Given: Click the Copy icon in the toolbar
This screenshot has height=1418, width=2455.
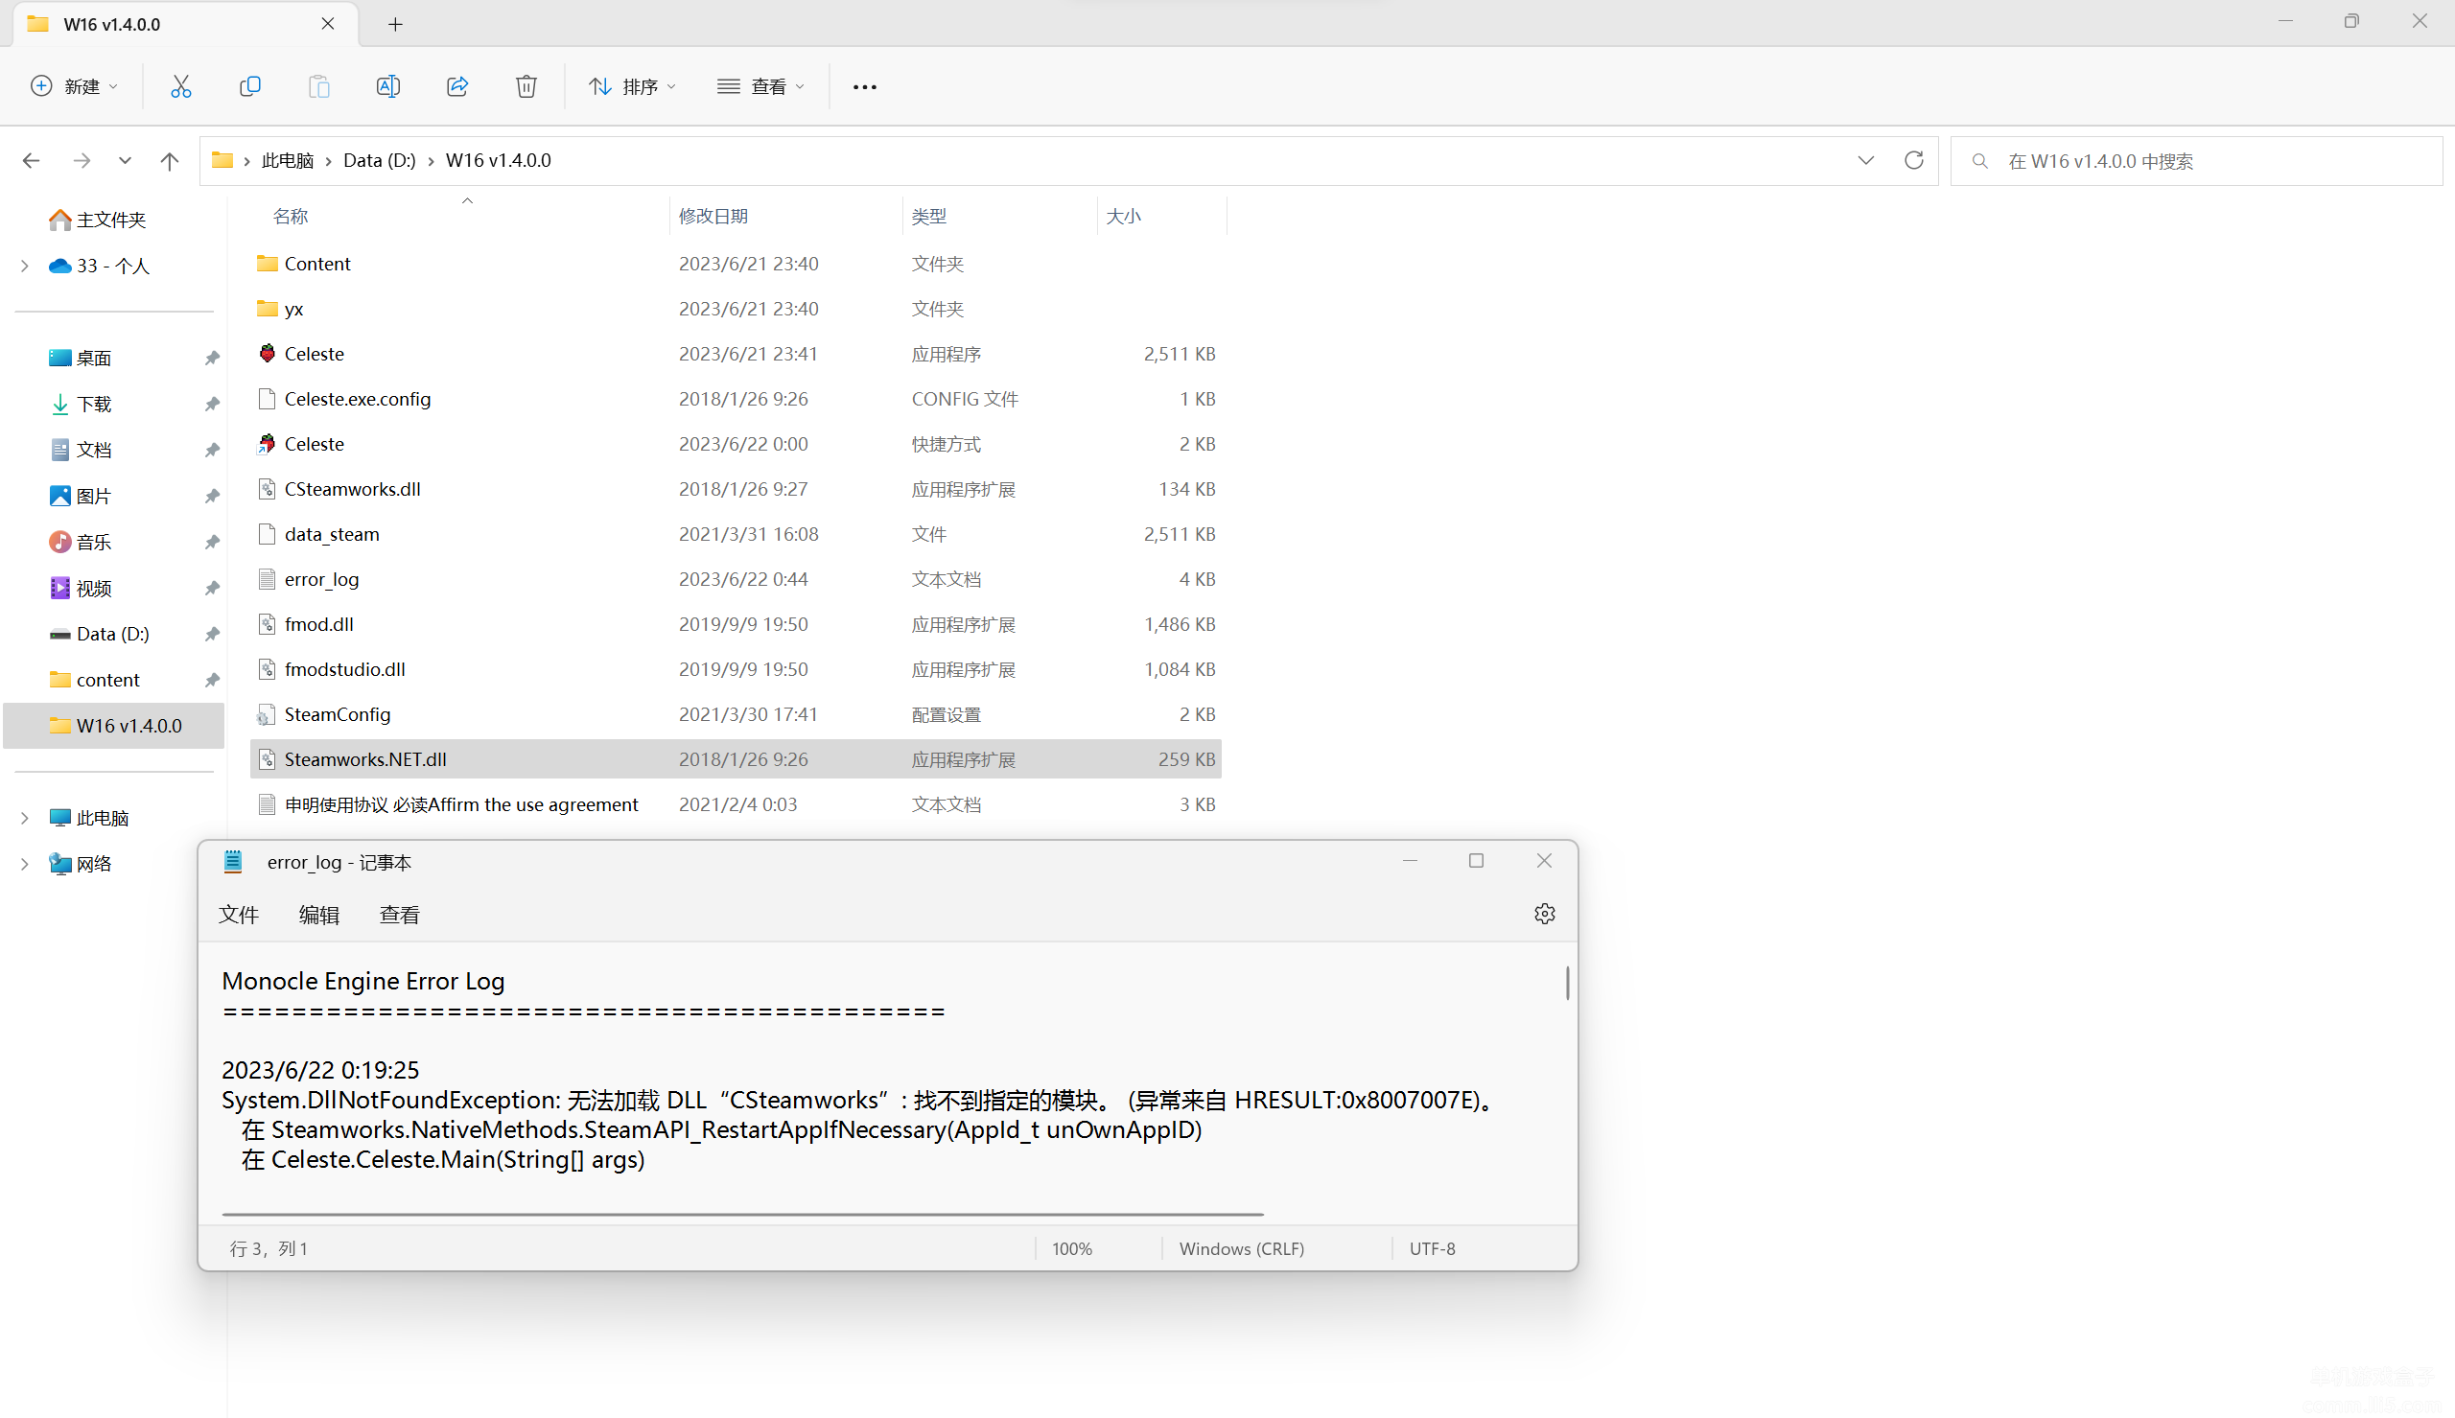Looking at the screenshot, I should pos(250,86).
